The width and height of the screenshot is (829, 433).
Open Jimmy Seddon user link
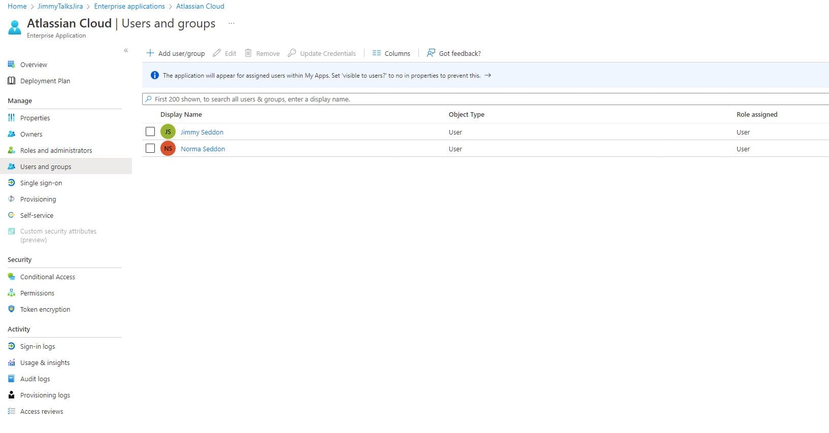point(202,132)
